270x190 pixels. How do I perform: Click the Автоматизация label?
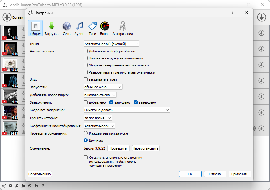click(x=42, y=51)
